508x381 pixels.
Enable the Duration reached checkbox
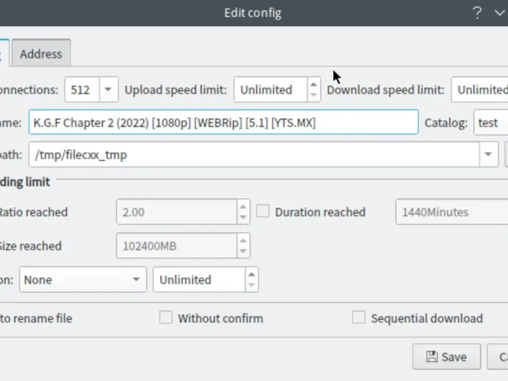click(262, 211)
